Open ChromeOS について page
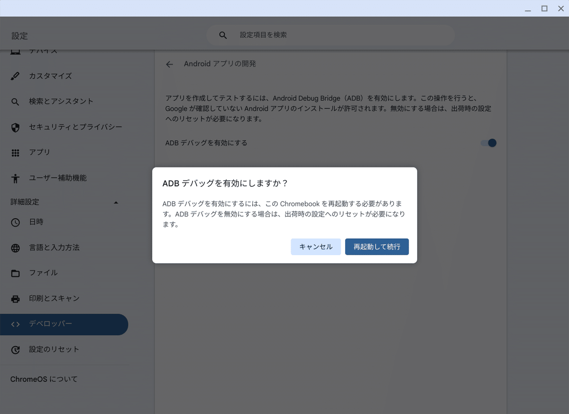Screen dimensions: 569x414 (44, 379)
